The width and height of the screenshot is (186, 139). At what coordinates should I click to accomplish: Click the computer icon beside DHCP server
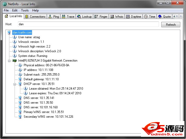[20, 84]
